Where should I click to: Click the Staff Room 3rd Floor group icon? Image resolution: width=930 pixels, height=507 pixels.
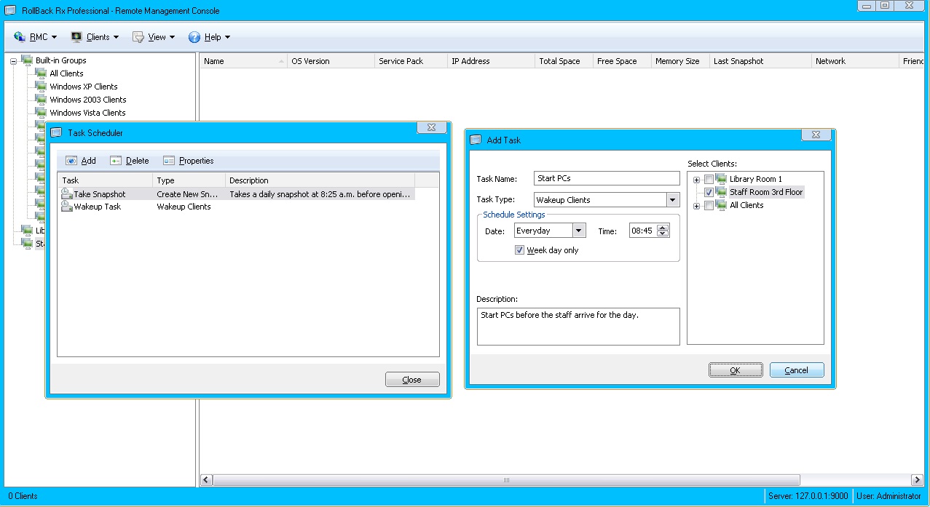[x=721, y=192]
